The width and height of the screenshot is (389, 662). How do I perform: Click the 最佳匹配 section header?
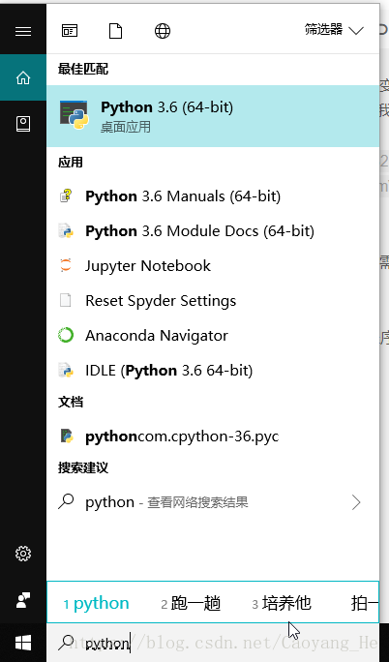83,69
